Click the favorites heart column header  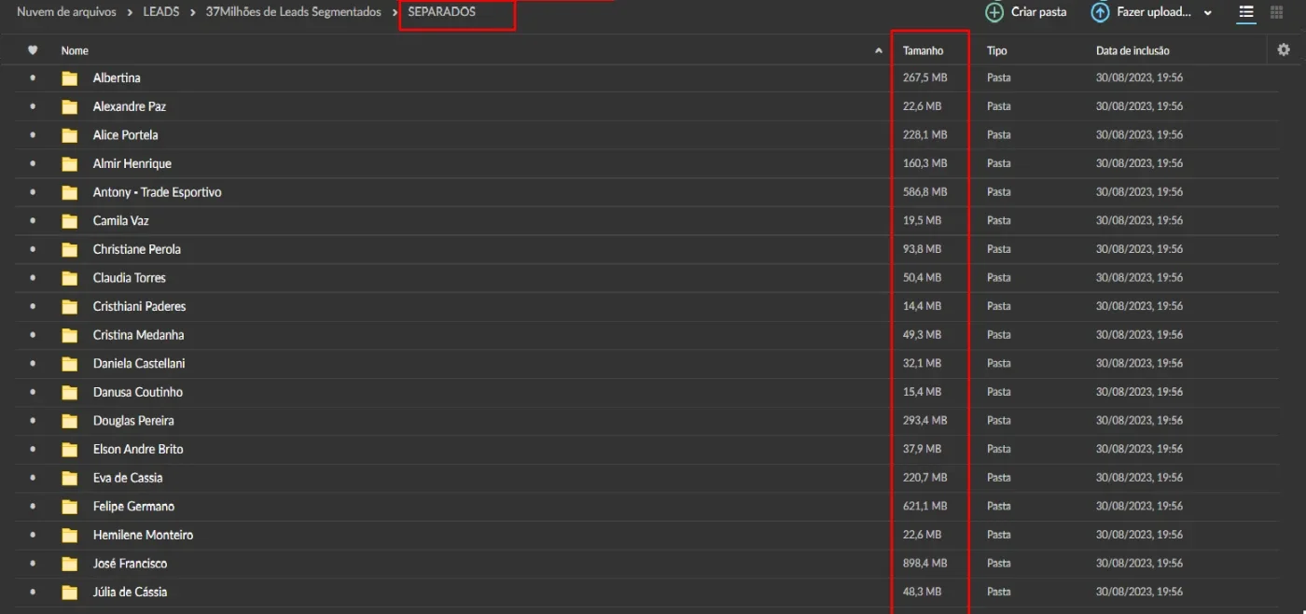click(33, 50)
